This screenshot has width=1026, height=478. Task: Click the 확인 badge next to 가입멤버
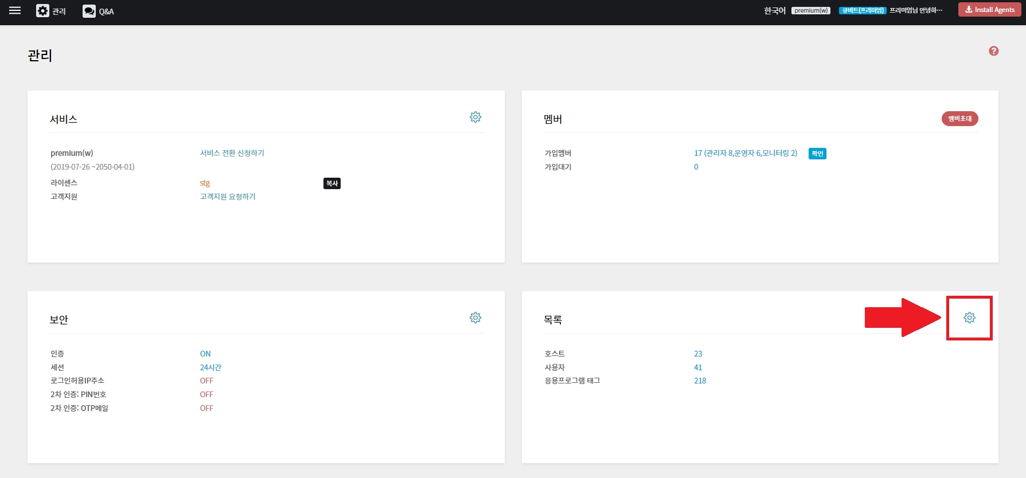[817, 154]
